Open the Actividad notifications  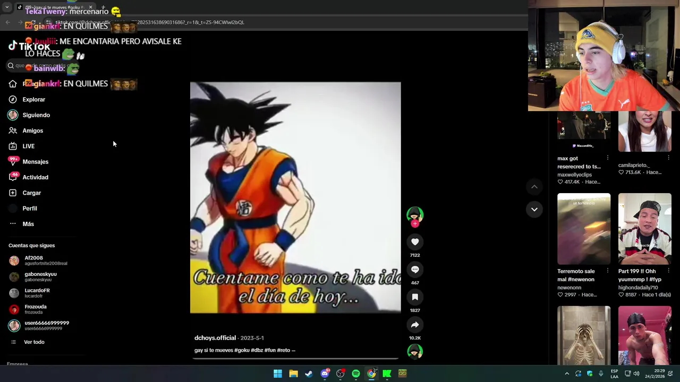[29, 177]
